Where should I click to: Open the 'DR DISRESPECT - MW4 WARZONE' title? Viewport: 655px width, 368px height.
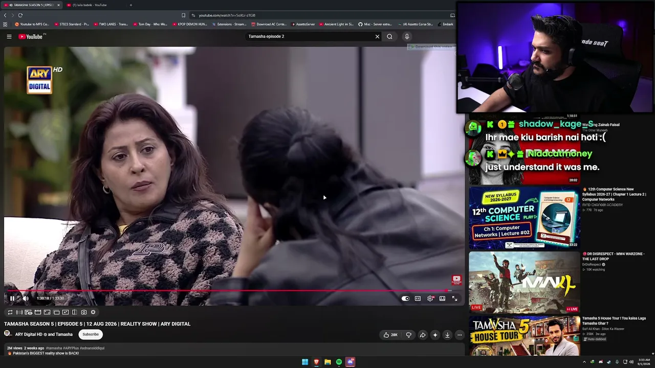(613, 256)
